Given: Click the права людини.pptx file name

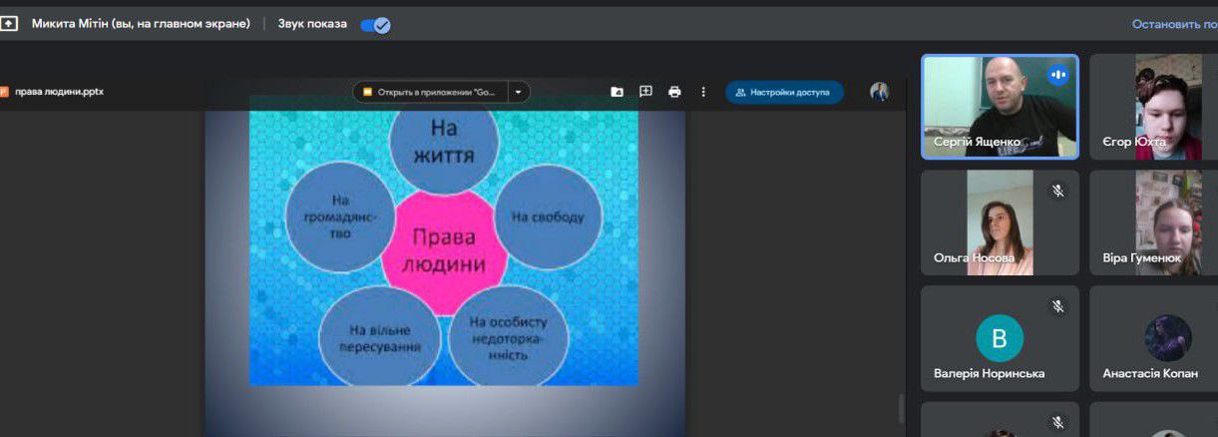Looking at the screenshot, I should [59, 92].
